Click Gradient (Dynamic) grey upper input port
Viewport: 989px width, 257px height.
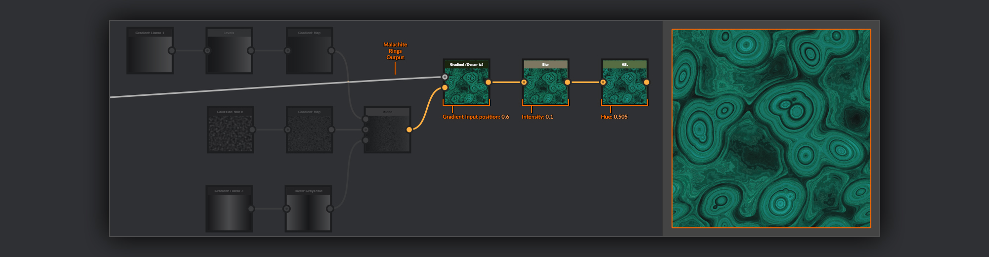point(445,77)
